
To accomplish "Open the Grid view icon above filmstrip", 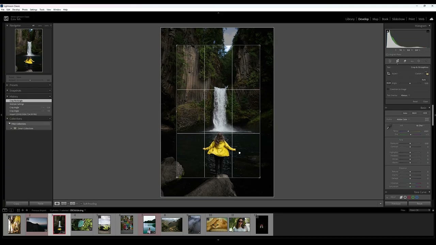I will point(18,210).
